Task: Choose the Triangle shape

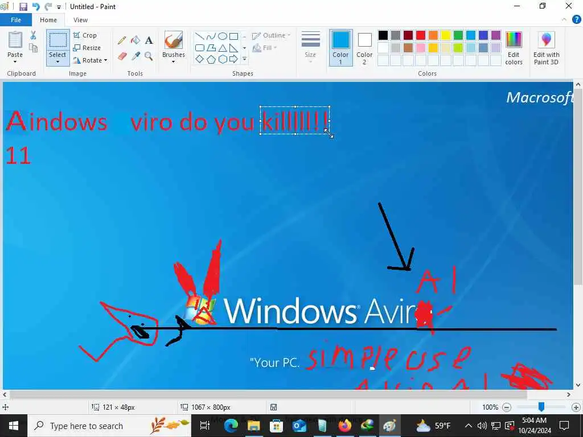Action: [x=223, y=48]
